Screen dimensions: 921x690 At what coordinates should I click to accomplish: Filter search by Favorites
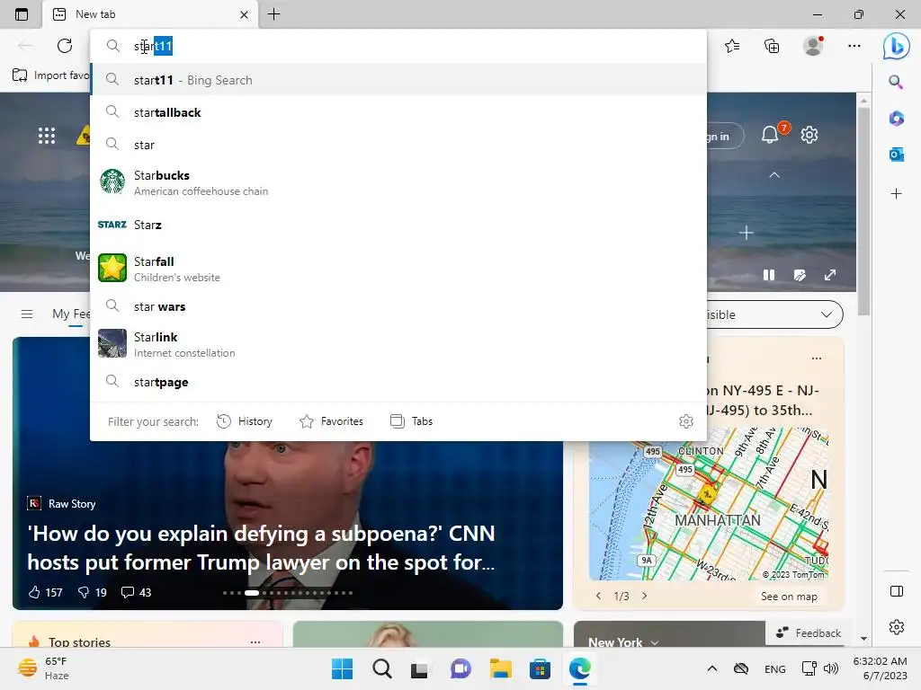pos(331,421)
